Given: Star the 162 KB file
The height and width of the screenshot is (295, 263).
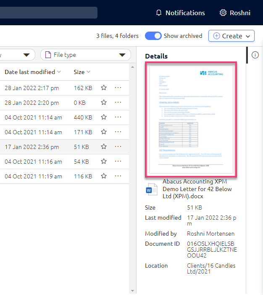Looking at the screenshot, I should pyautogui.click(x=104, y=88).
